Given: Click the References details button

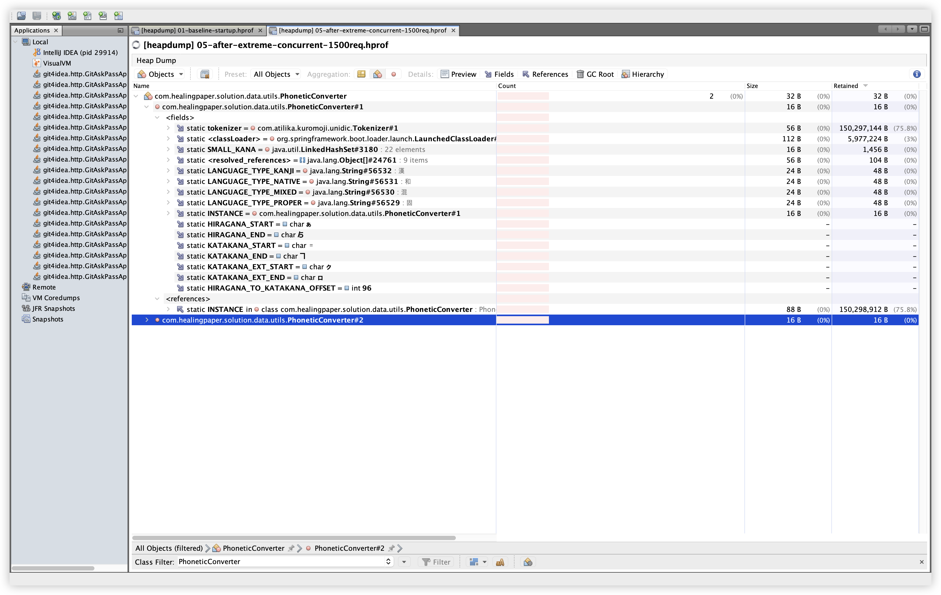Looking at the screenshot, I should 545,74.
